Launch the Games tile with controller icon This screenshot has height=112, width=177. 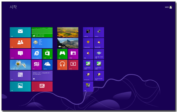click(x=62, y=54)
